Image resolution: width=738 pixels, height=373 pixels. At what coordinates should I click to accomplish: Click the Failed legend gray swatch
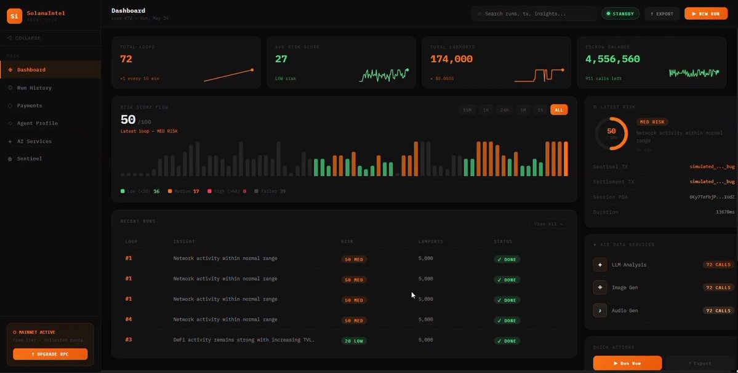257,191
